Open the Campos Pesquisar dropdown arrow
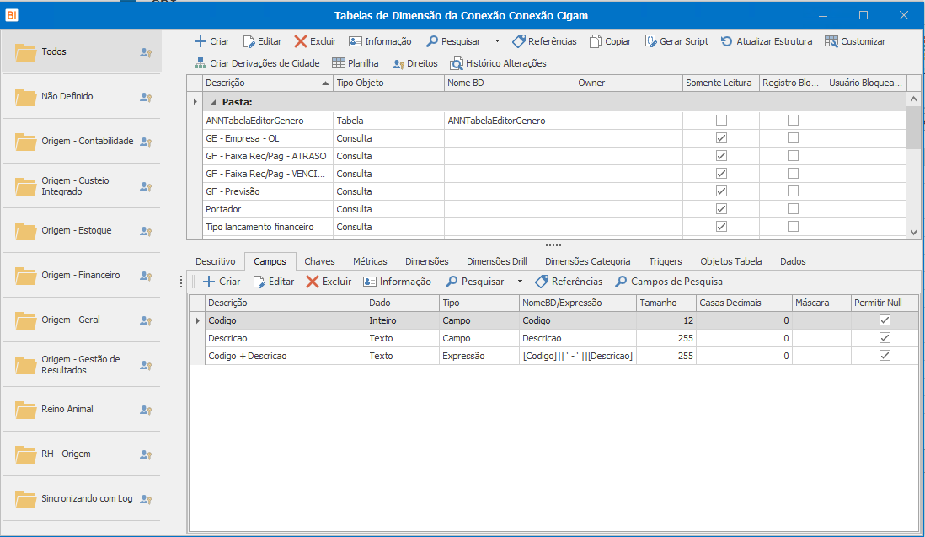Screen dimensions: 925x537 pyautogui.click(x=520, y=282)
